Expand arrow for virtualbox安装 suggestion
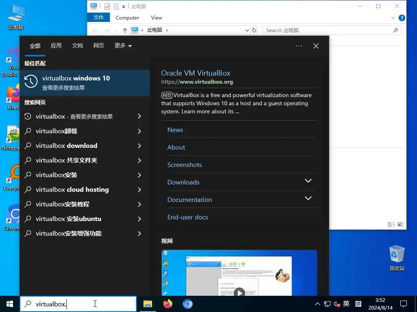 coord(139,175)
